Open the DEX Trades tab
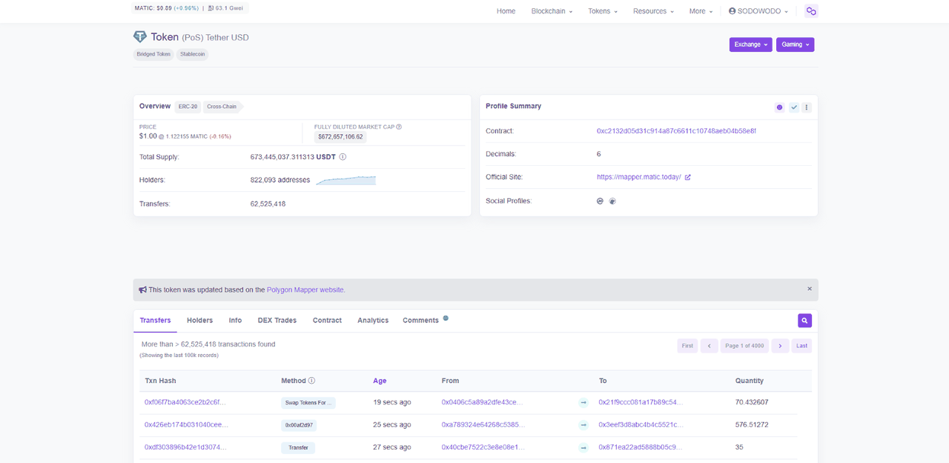Viewport: 949px width, 463px height. click(x=277, y=320)
